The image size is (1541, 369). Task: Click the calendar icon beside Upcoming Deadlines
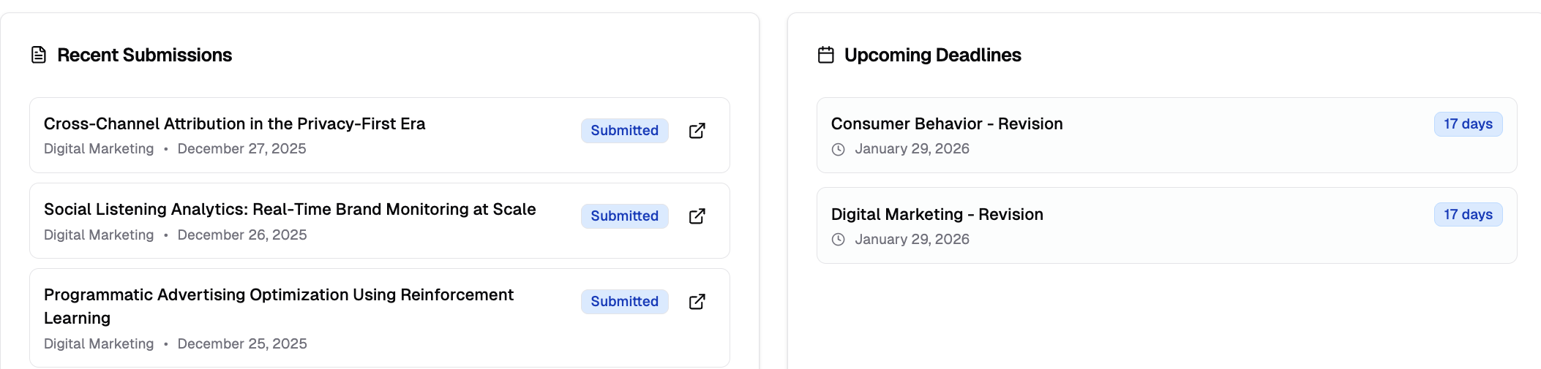tap(826, 55)
